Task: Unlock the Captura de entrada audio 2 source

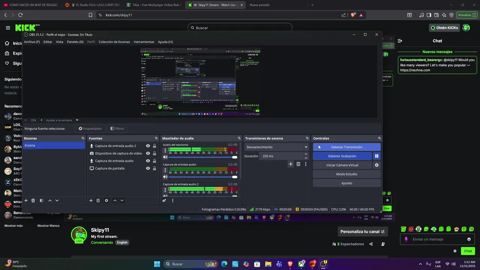Action: click(x=154, y=146)
